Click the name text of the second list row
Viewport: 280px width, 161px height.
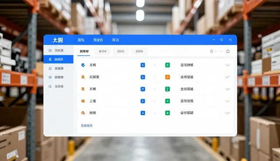94,77
